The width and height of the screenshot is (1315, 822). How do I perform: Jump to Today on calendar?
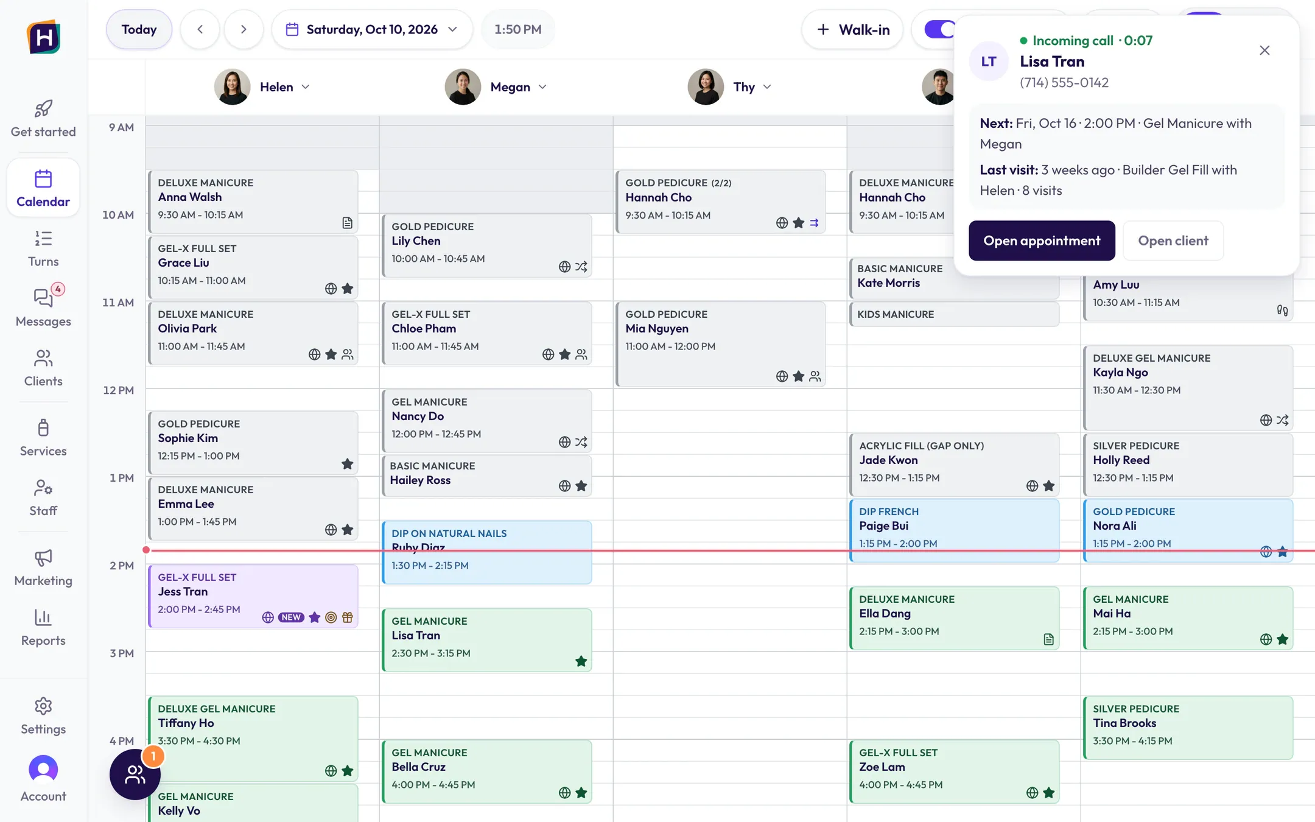tap(139, 29)
